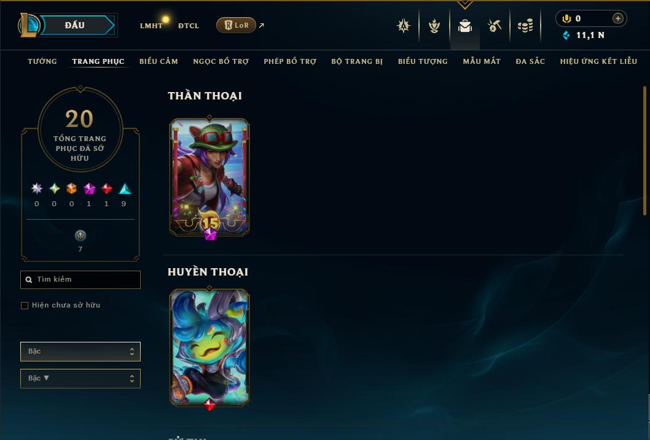Viewport: 650px width, 440px height.
Task: Enable Hiện chưa sở hữu checkbox
Action: (x=25, y=306)
